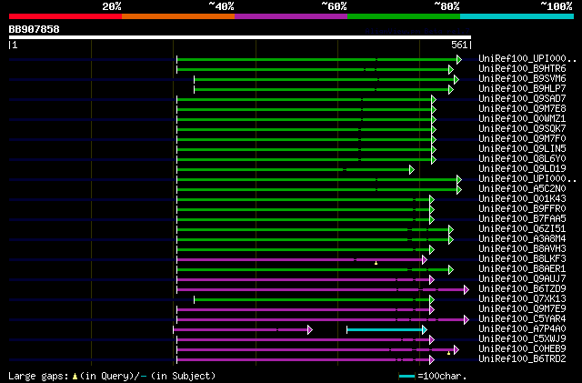Select the text UniRef100_Q9LIN5
The image size is (582, 383).
click(x=522, y=149)
